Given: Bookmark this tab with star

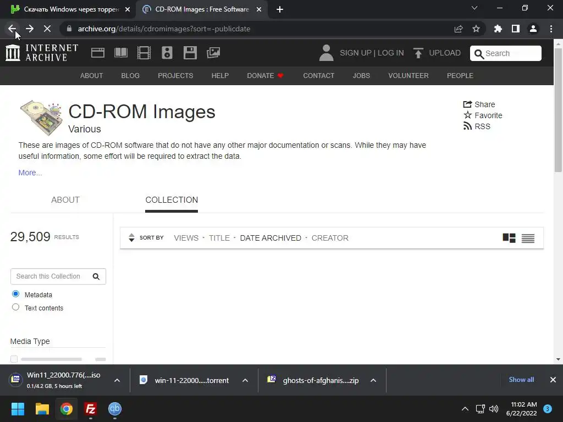Looking at the screenshot, I should [x=476, y=29].
